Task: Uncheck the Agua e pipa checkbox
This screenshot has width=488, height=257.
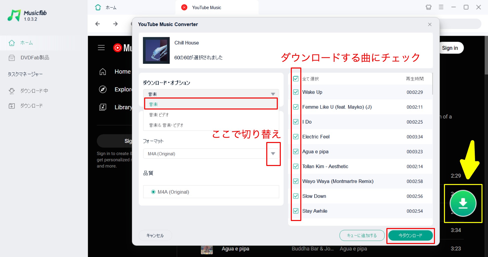Action: pyautogui.click(x=296, y=151)
